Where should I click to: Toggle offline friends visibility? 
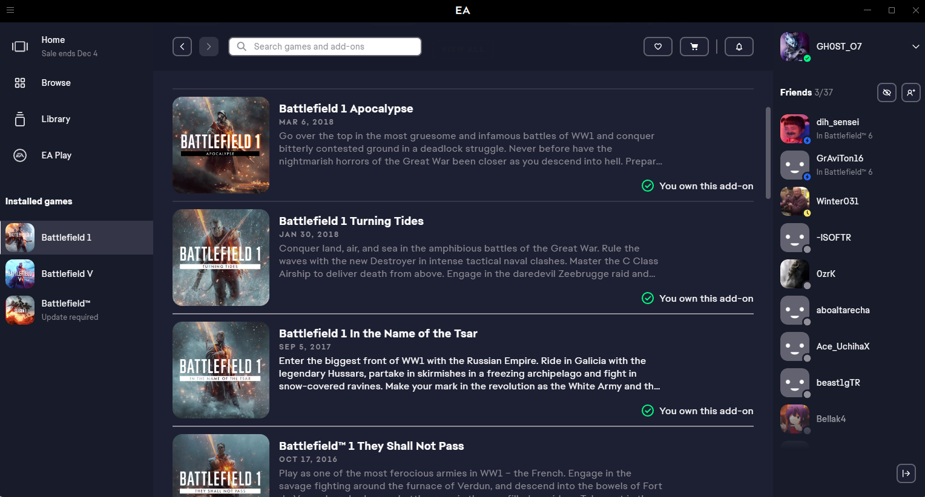coord(887,93)
